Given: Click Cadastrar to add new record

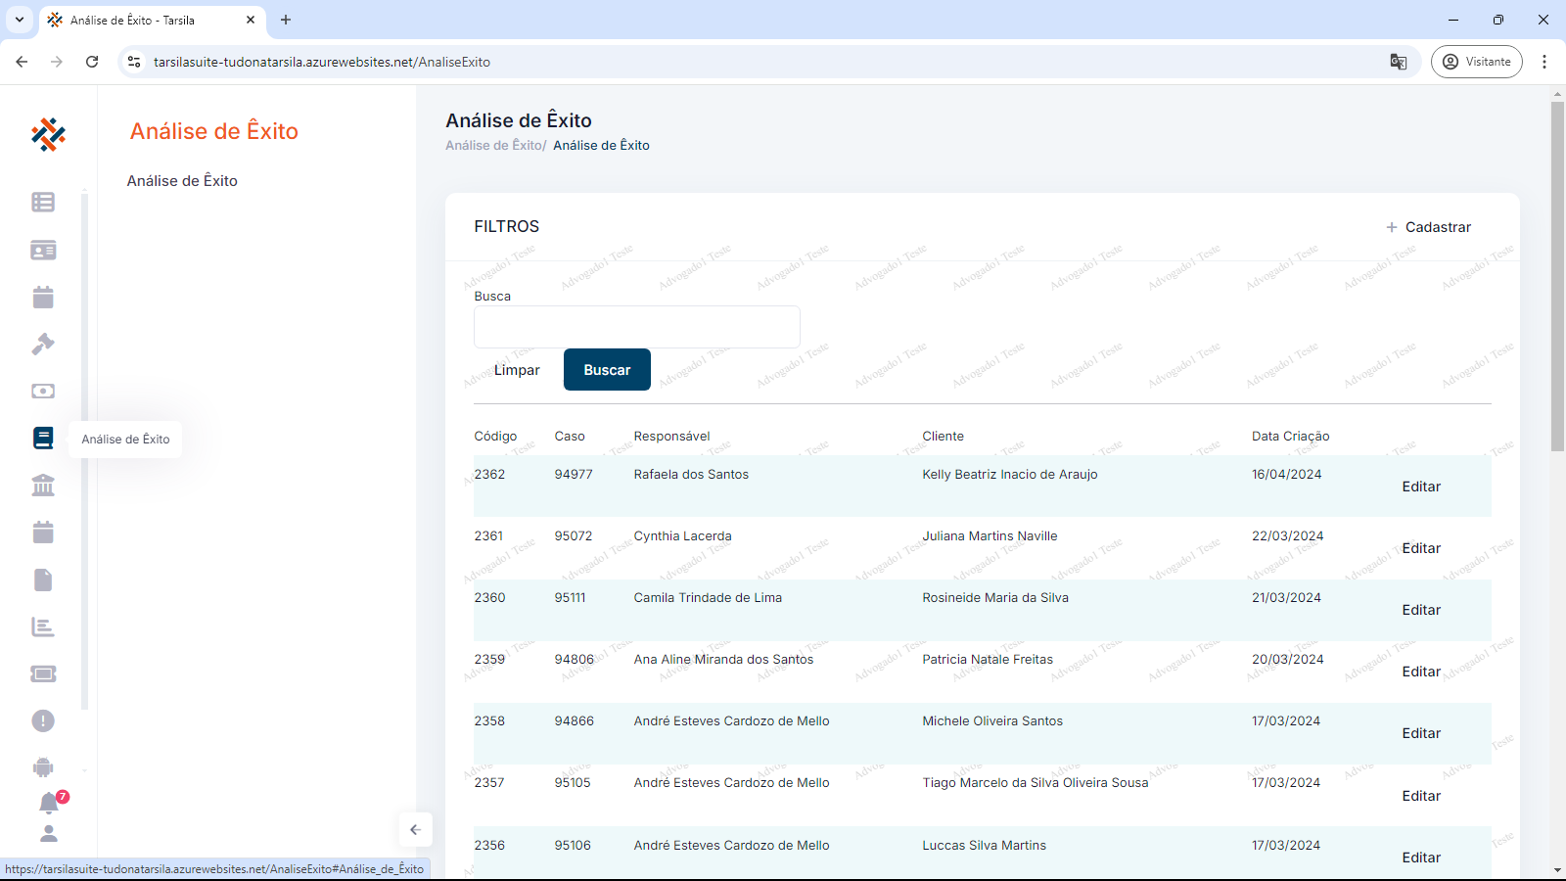Looking at the screenshot, I should (1429, 227).
